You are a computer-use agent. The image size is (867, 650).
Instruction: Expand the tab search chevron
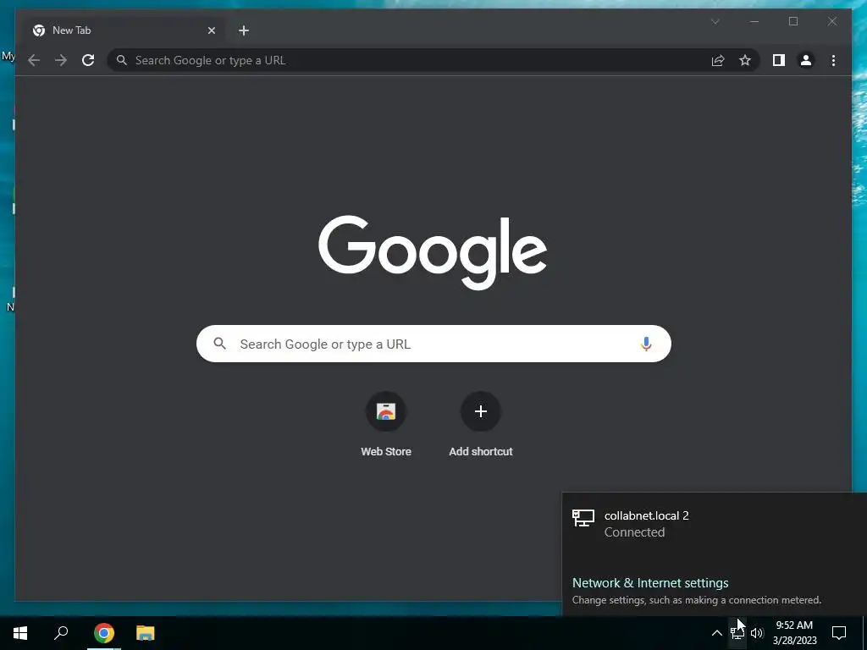715,21
